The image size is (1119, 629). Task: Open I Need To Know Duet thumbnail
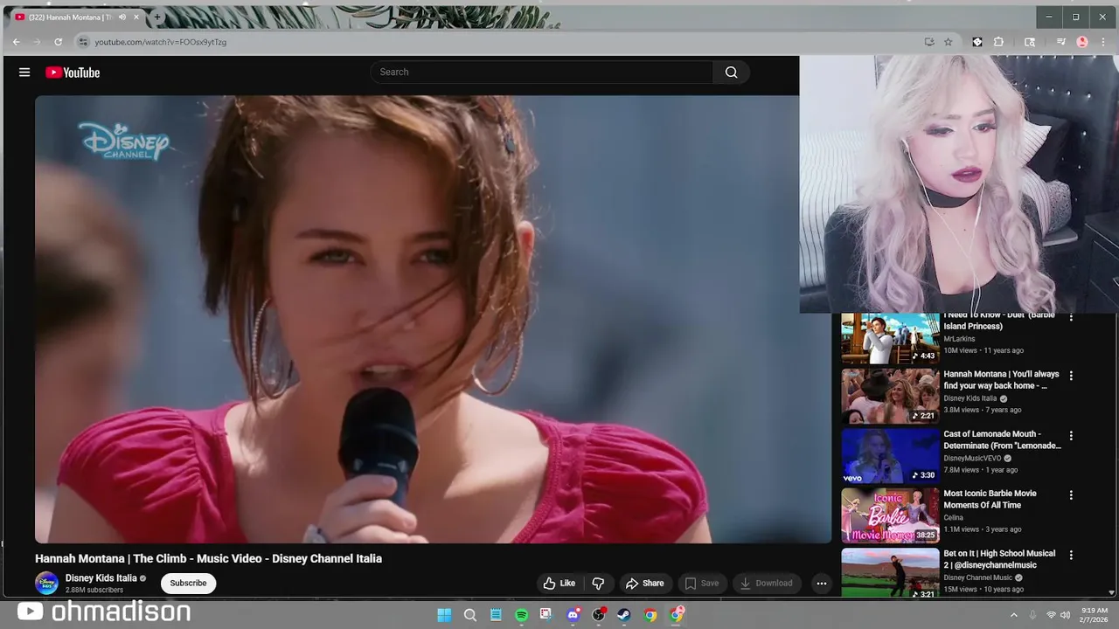[x=890, y=337]
